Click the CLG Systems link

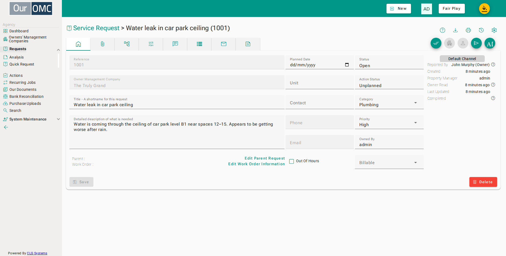pyautogui.click(x=37, y=253)
